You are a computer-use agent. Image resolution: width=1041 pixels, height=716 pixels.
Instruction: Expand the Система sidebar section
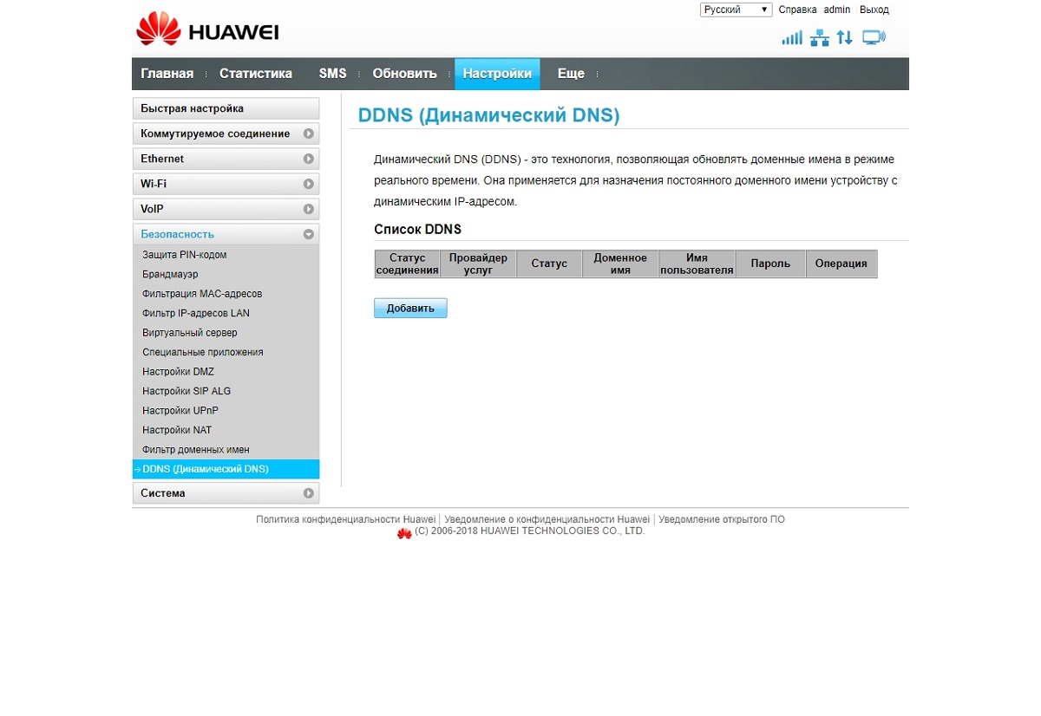point(226,493)
